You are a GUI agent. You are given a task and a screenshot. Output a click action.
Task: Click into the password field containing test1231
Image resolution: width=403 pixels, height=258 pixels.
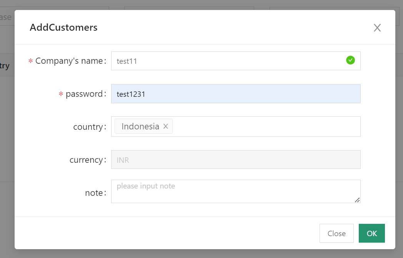point(235,94)
